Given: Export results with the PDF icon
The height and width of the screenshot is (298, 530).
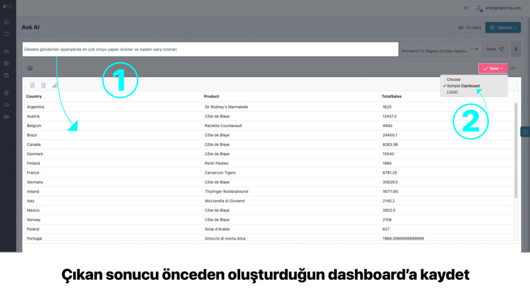Looking at the screenshot, I should (33, 85).
